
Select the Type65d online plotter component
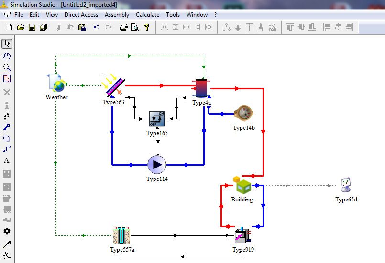(x=346, y=185)
